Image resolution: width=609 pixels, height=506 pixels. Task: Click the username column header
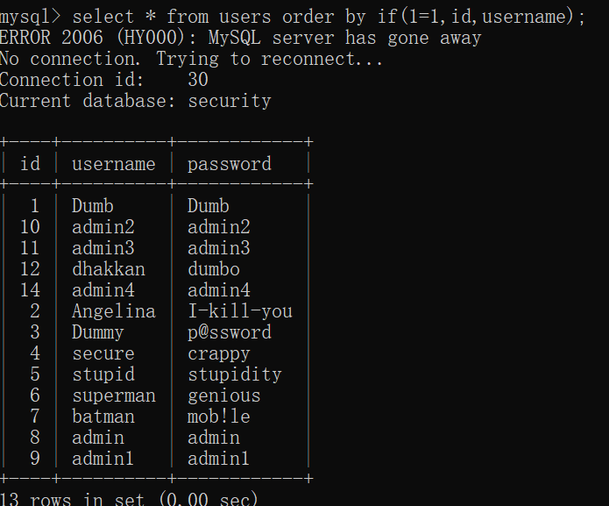pyautogui.click(x=113, y=164)
